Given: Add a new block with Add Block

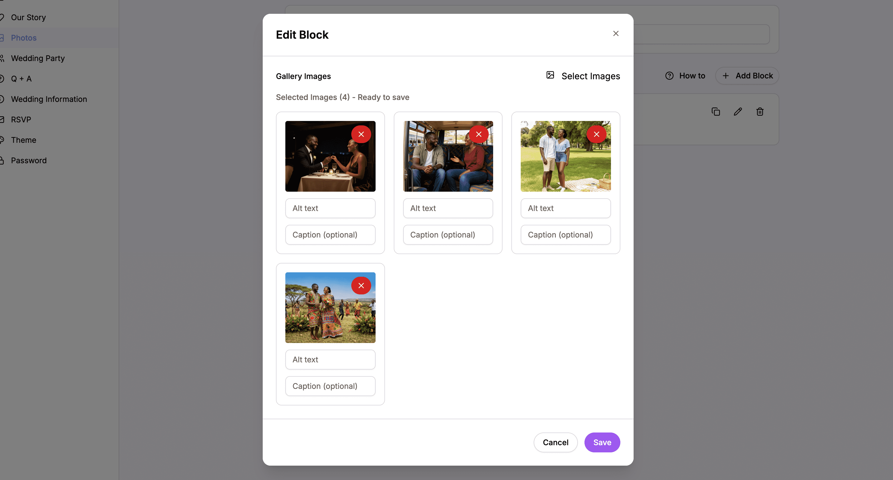Looking at the screenshot, I should (x=747, y=76).
